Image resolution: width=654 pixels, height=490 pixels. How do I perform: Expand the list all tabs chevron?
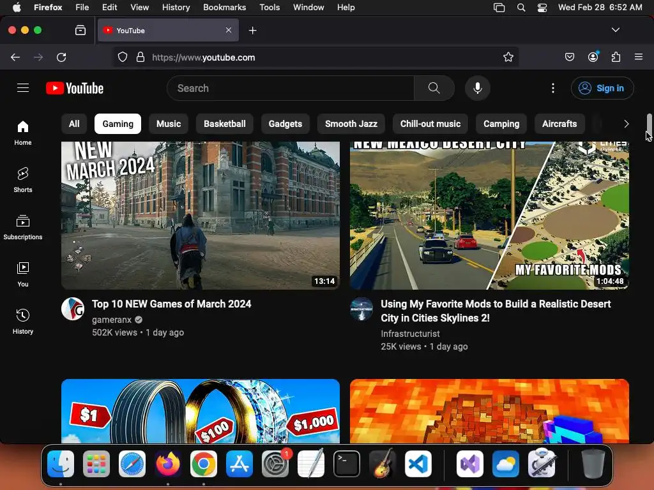pyautogui.click(x=615, y=30)
